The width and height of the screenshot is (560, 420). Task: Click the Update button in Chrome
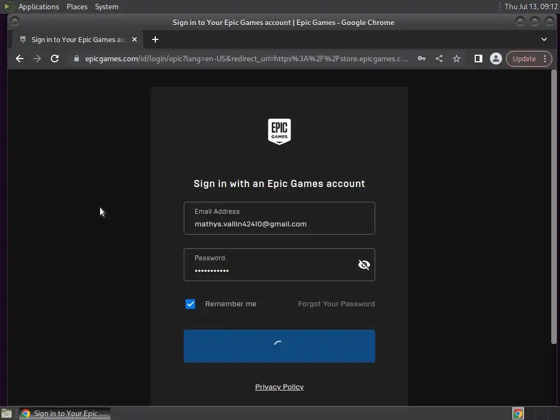click(x=524, y=59)
